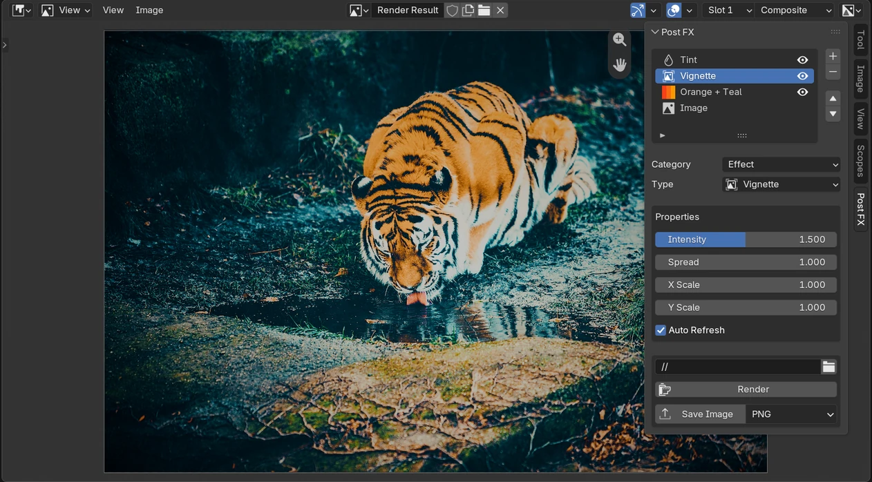This screenshot has height=482, width=872.
Task: Click the output path field
Action: [x=737, y=367]
